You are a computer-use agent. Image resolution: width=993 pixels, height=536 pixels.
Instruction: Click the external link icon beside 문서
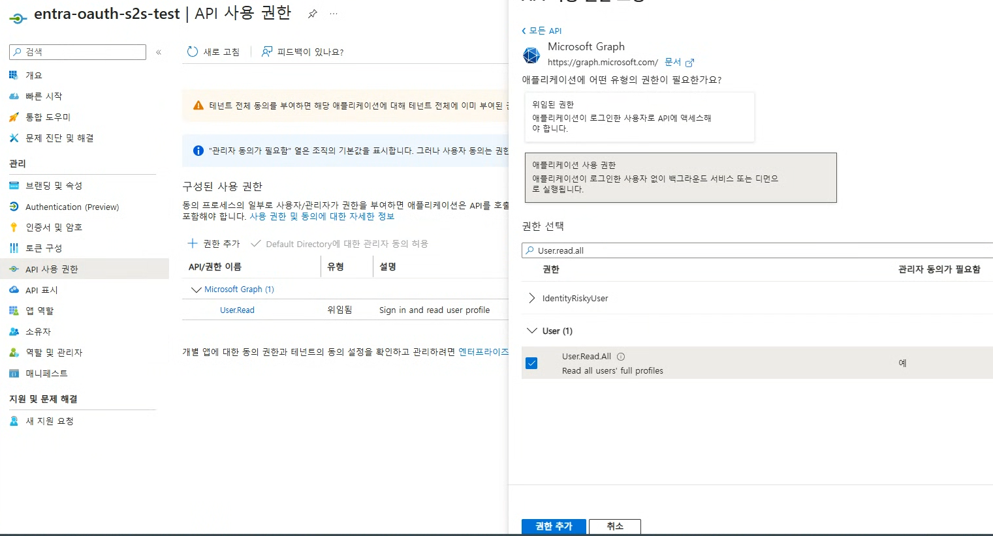click(x=689, y=63)
